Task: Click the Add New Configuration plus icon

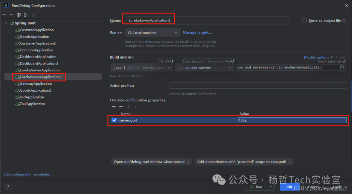Action: pyautogui.click(x=4, y=15)
